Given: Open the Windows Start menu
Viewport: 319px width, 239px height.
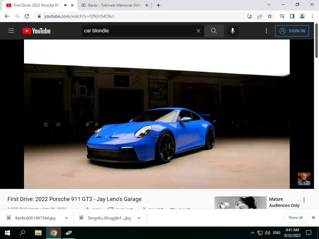Looking at the screenshot, I should coord(7,233).
